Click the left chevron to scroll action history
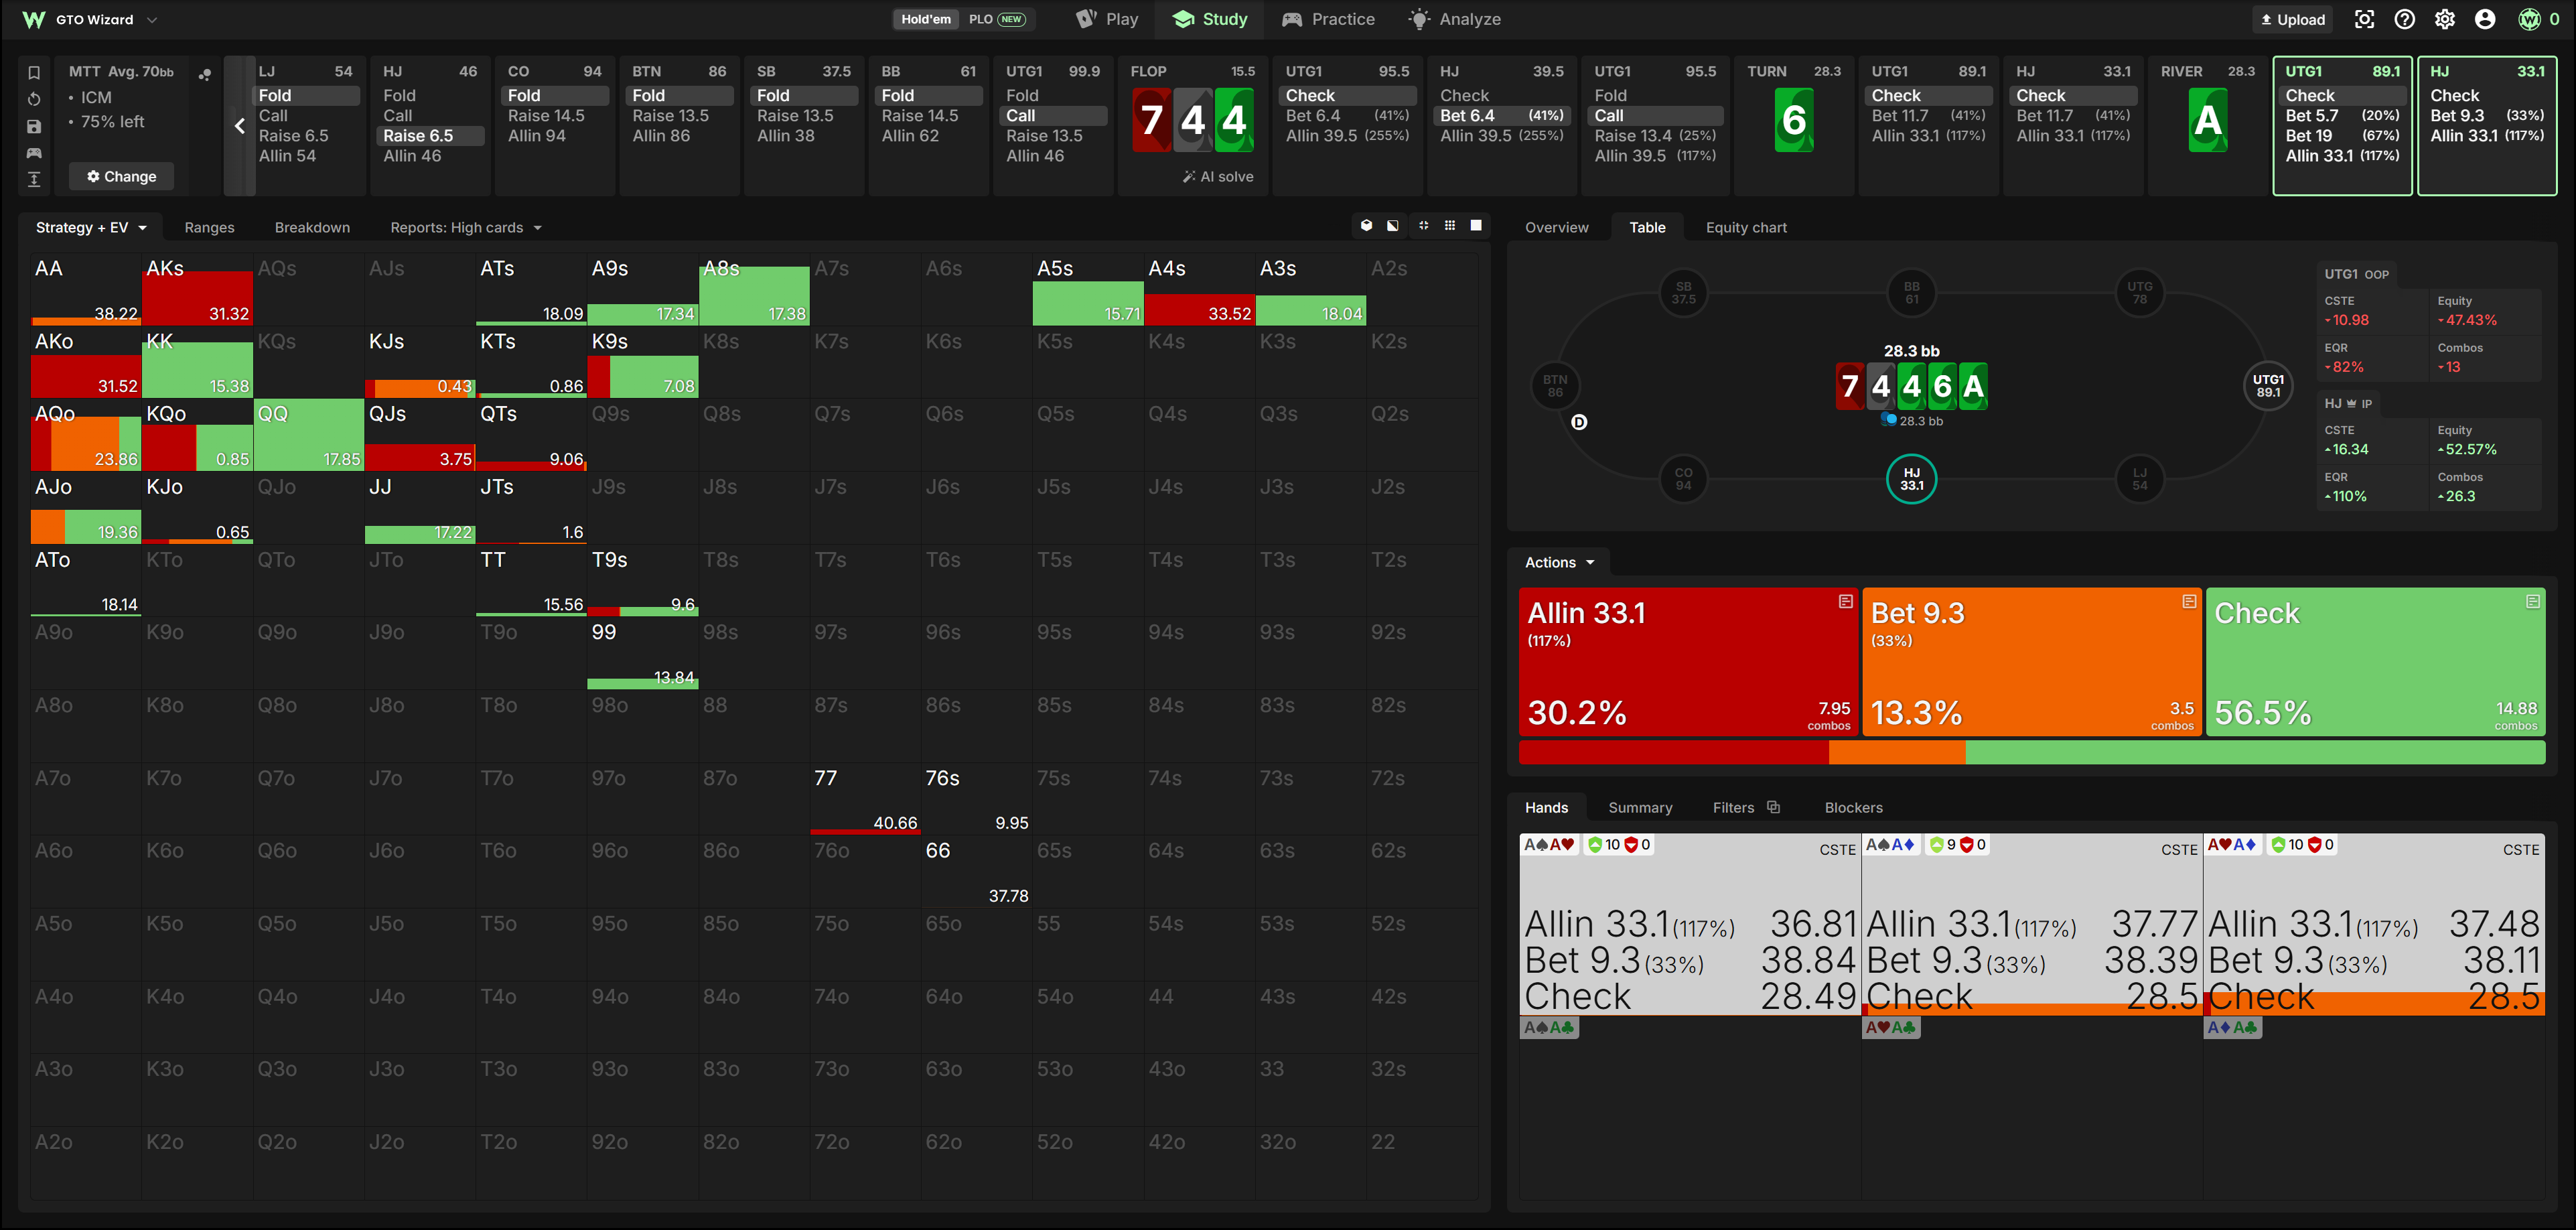This screenshot has width=2576, height=1230. tap(240, 126)
